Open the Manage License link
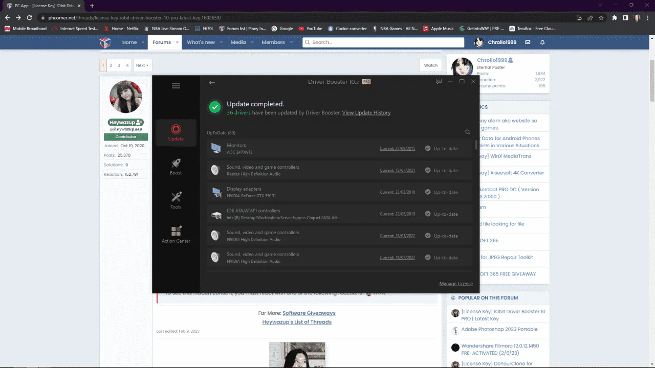The height and width of the screenshot is (368, 655). click(x=456, y=284)
